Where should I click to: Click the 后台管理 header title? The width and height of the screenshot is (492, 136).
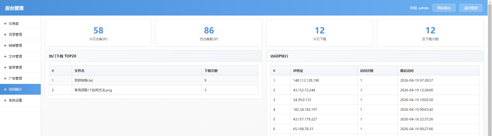(14, 8)
